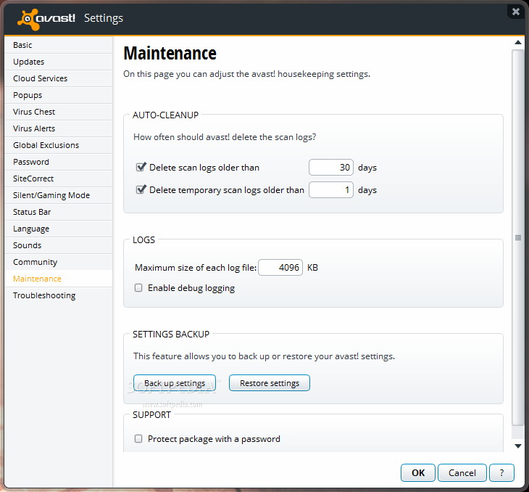Uncheck Delete scan logs older than
Viewport: 529px width, 492px height.
click(x=141, y=167)
